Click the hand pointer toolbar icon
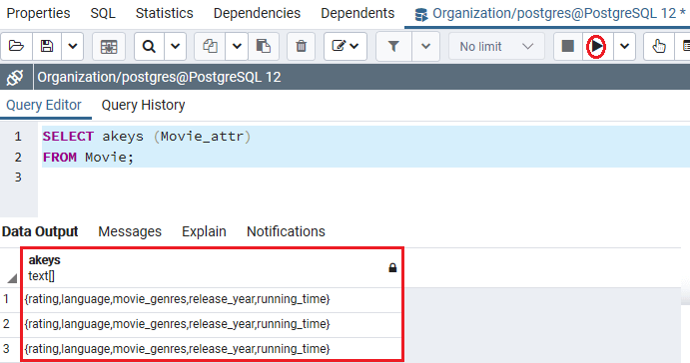 click(x=659, y=46)
